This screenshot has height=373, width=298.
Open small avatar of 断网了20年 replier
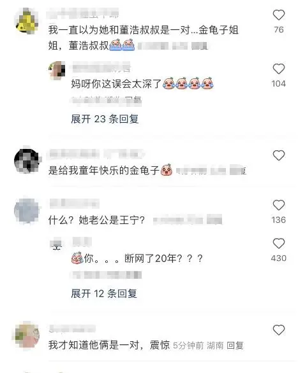point(57,245)
